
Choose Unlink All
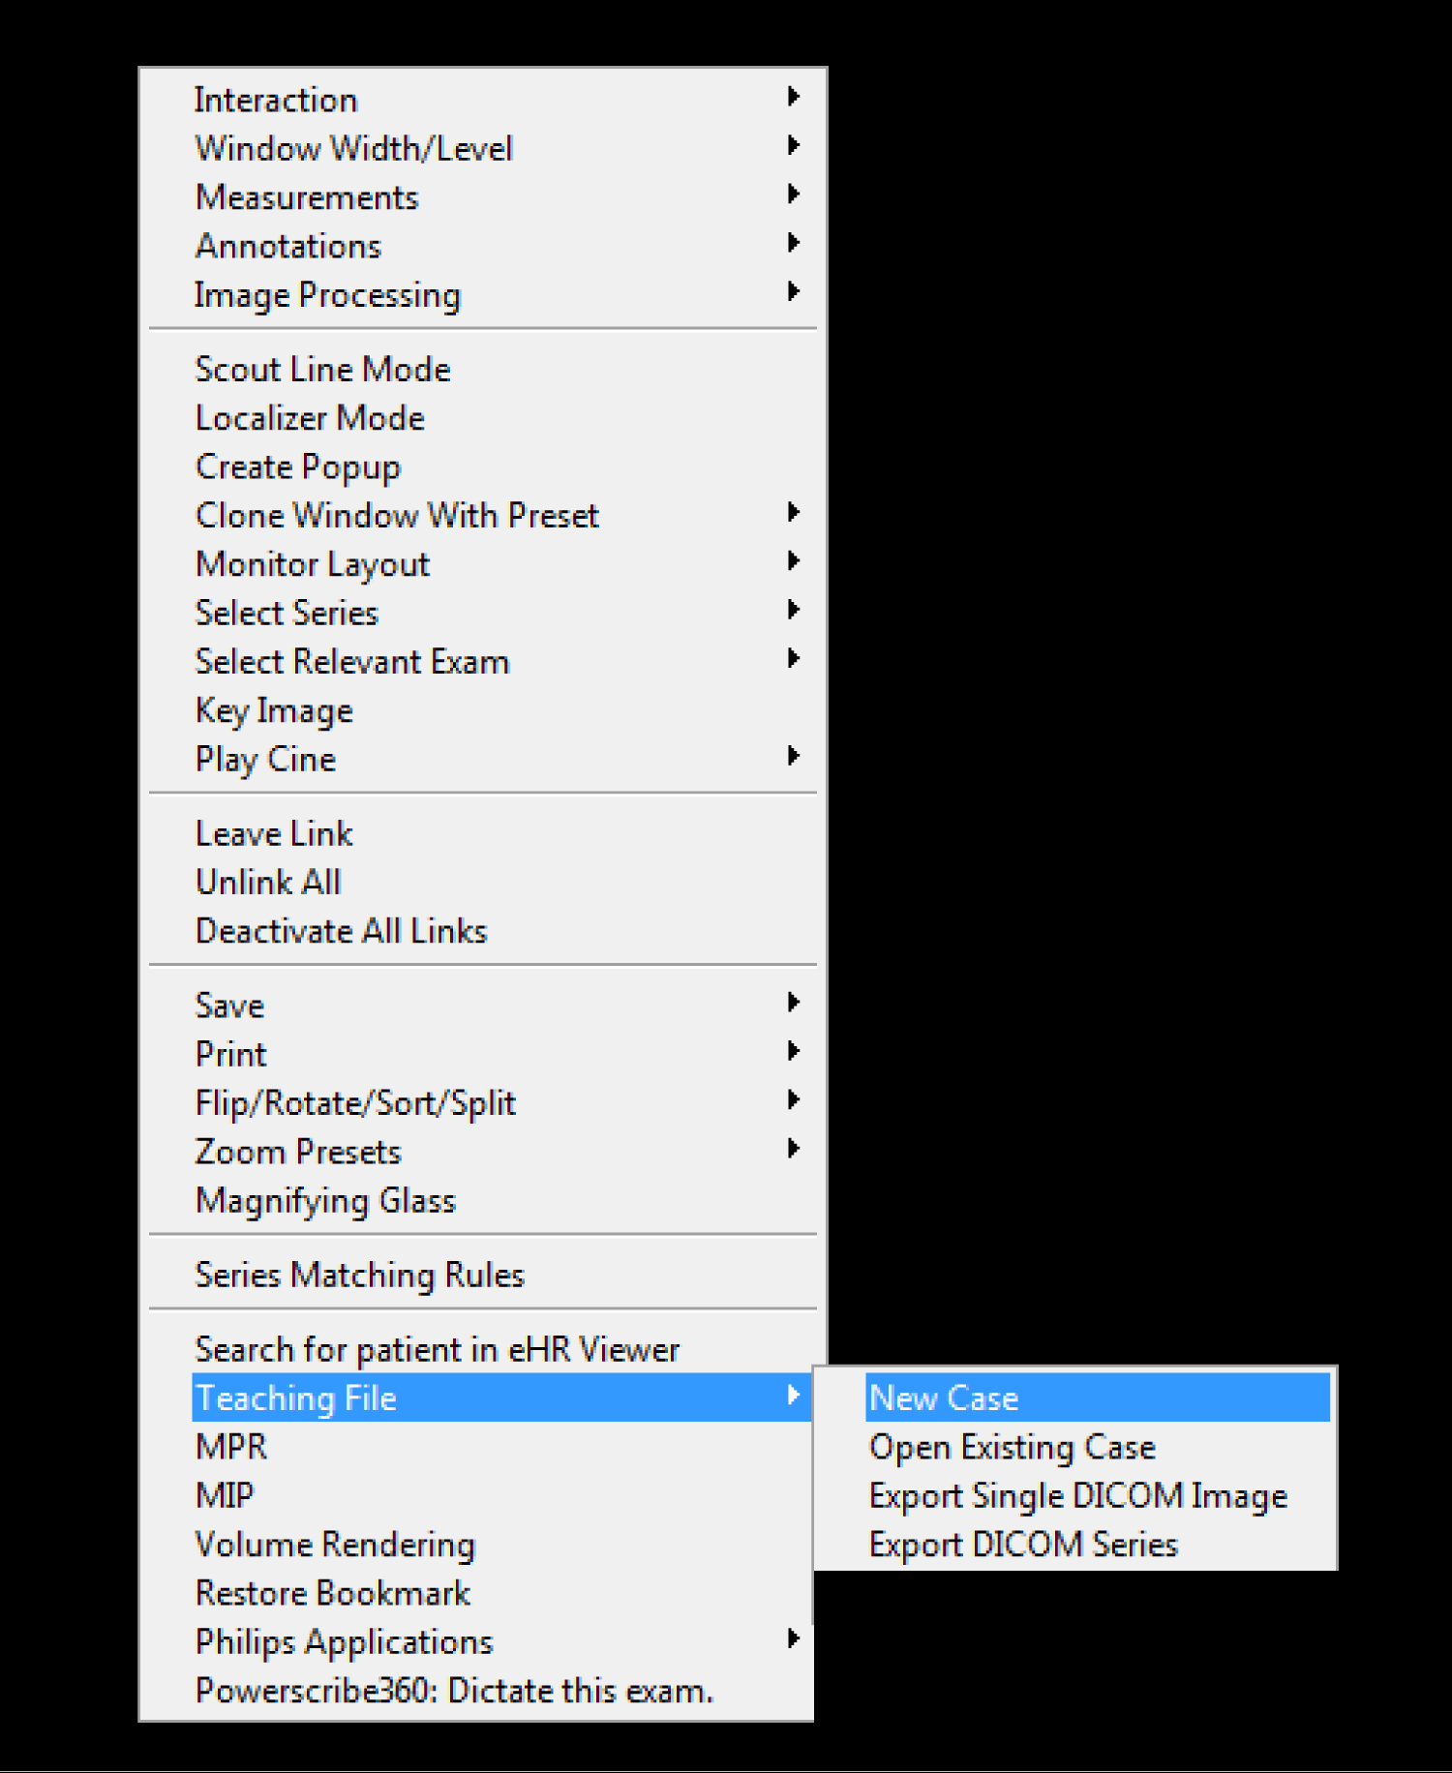point(268,882)
